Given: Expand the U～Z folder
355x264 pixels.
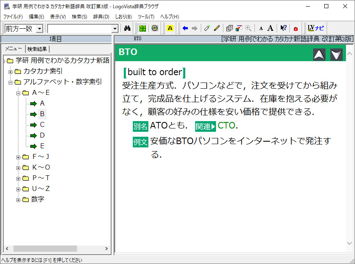Looking at the screenshot, I should pos(18,189).
